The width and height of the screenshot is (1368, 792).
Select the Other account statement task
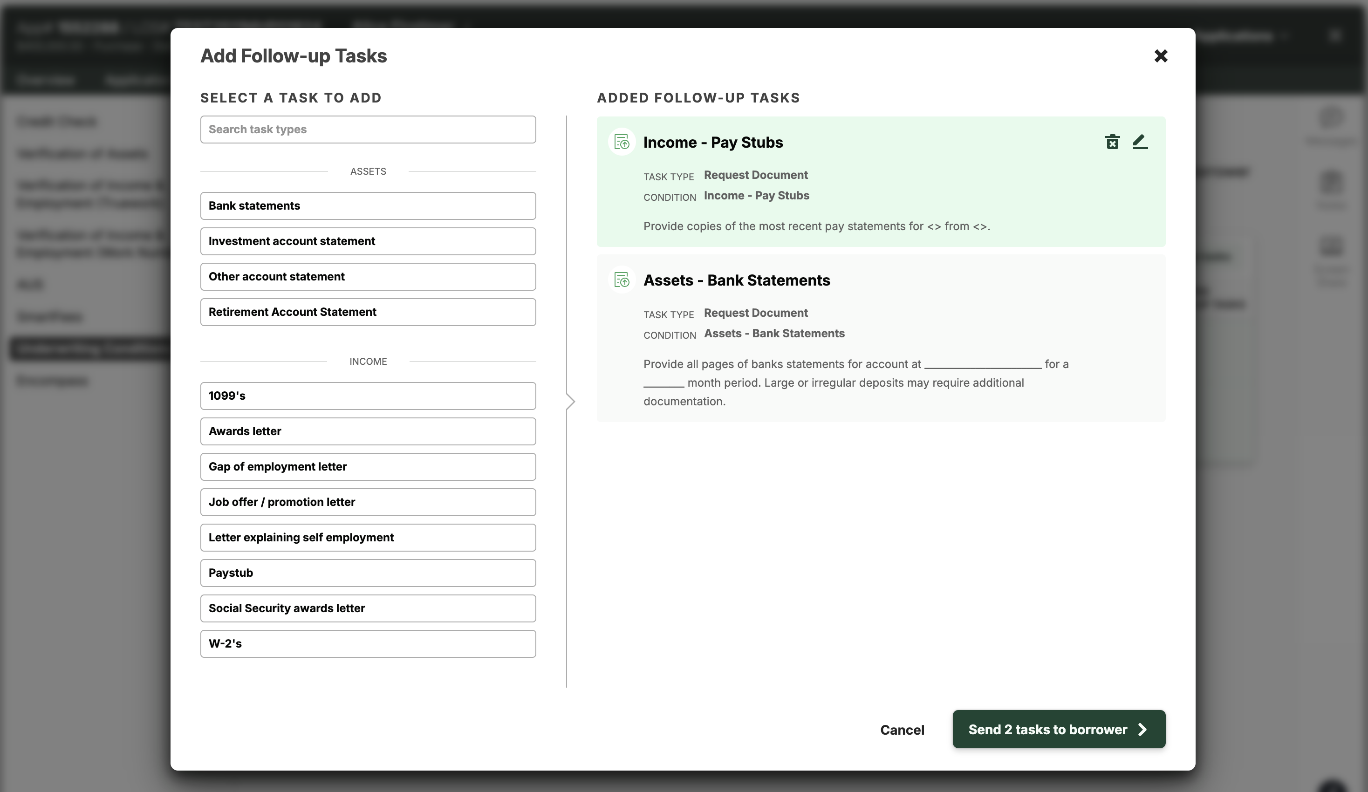coord(368,276)
